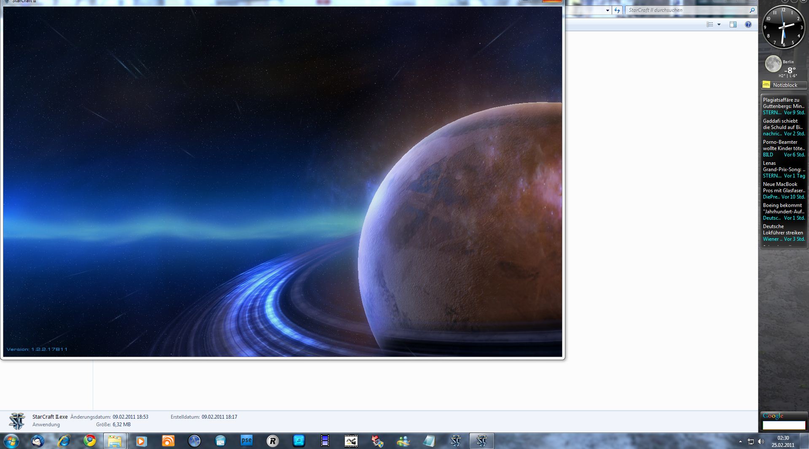Click the Google logo in the gadget

point(773,416)
